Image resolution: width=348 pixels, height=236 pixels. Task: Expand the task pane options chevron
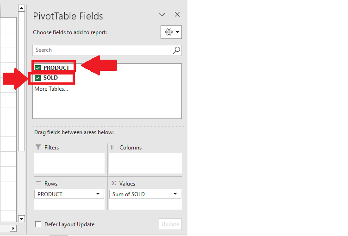coord(162,15)
